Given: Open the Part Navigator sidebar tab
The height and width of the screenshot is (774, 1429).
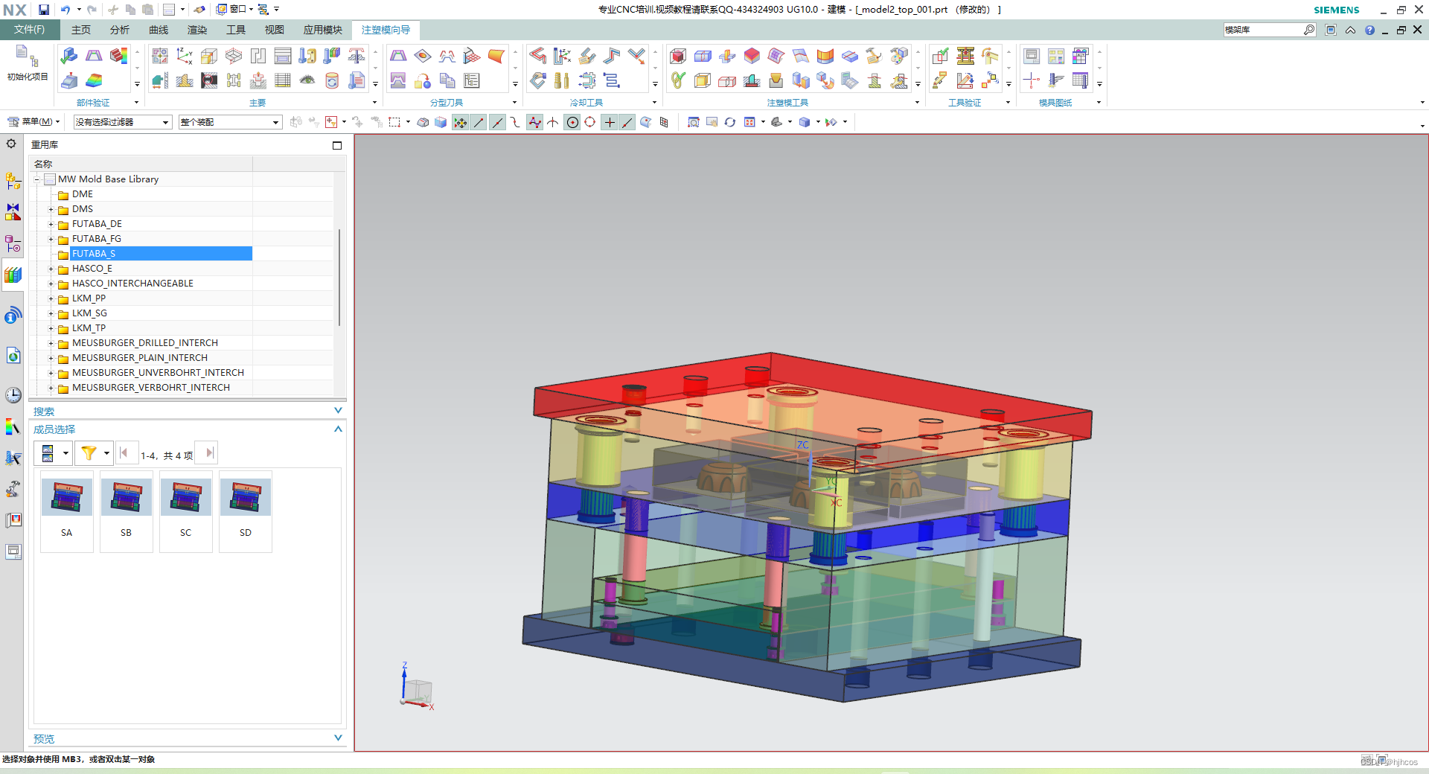Looking at the screenshot, I should 13,244.
